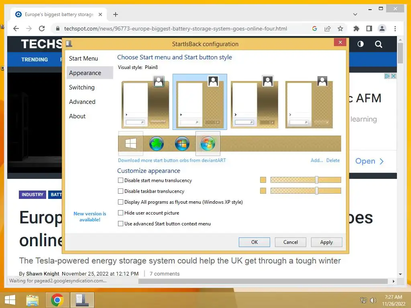Click the Google icon in address bar

pos(315,28)
